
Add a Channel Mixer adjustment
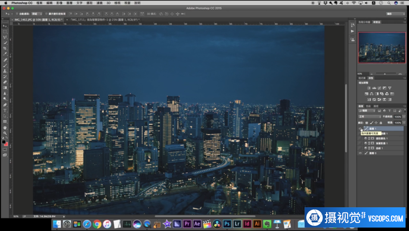click(387, 94)
